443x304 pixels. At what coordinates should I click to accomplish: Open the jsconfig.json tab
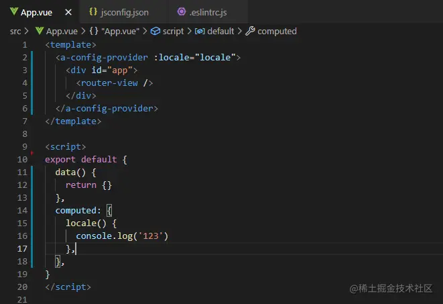click(x=123, y=12)
